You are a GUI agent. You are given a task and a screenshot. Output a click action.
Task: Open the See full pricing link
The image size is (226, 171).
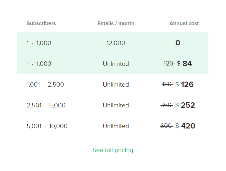[113, 150]
